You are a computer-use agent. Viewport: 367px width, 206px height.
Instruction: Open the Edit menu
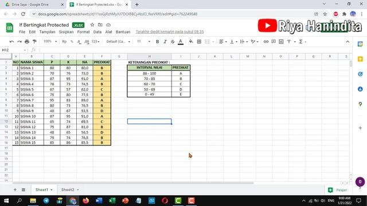point(32,32)
